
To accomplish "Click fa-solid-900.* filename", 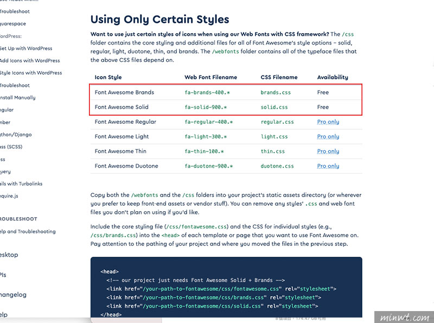I will tap(206, 107).
